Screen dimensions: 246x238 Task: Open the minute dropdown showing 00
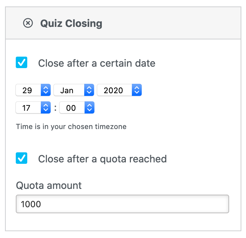[72, 108]
